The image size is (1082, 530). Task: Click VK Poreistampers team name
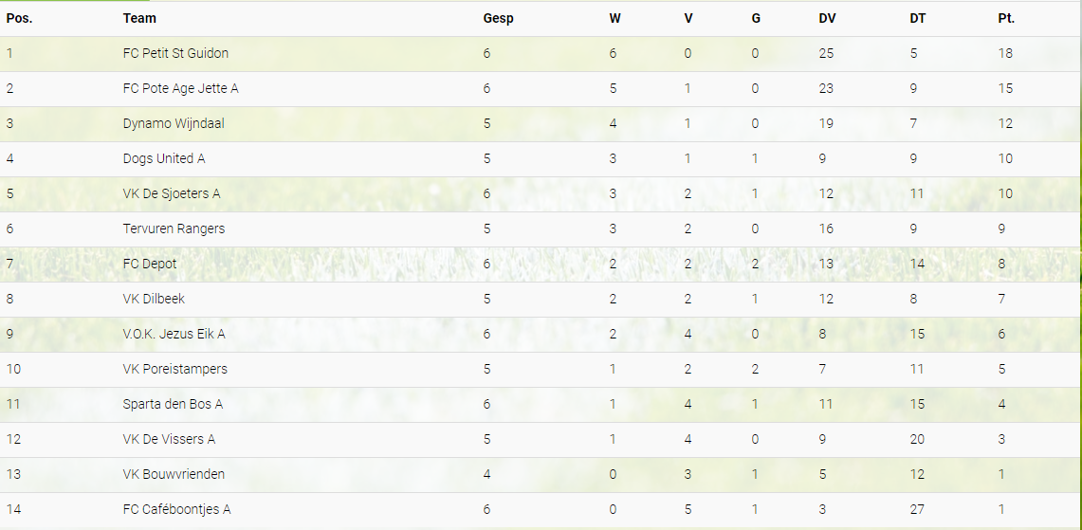174,369
